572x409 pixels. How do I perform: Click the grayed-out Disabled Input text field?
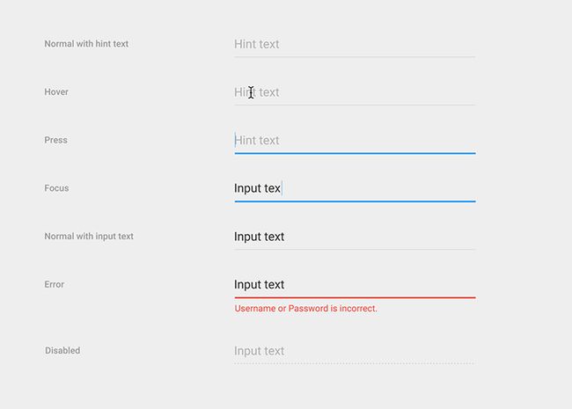point(355,352)
